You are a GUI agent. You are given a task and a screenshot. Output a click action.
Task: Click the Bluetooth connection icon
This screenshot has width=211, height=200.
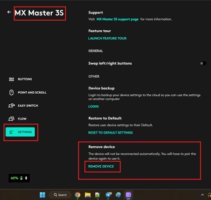(26, 178)
